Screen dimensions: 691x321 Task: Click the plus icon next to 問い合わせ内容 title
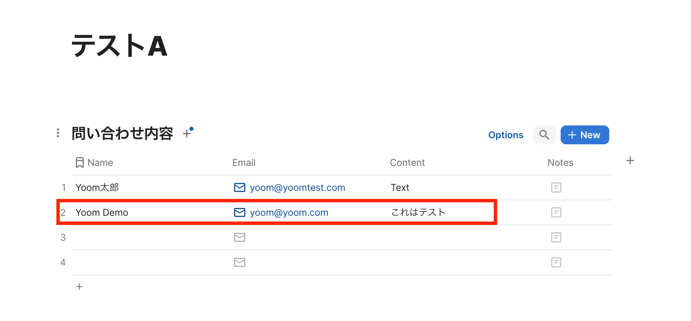coord(187,134)
